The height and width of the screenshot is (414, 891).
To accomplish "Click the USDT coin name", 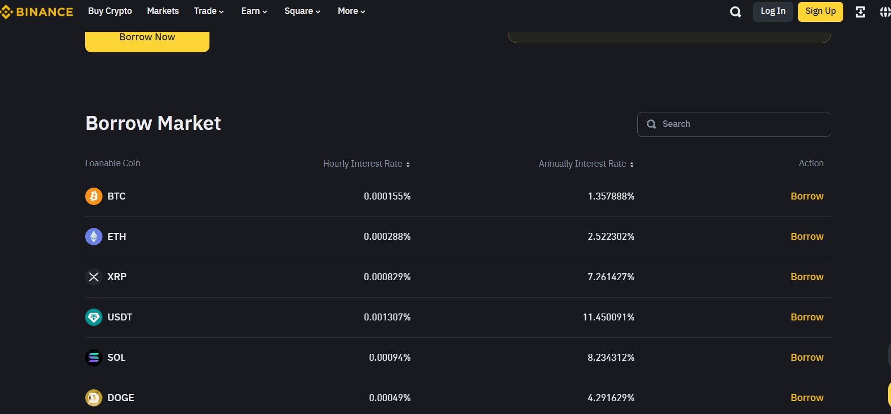I will point(120,317).
